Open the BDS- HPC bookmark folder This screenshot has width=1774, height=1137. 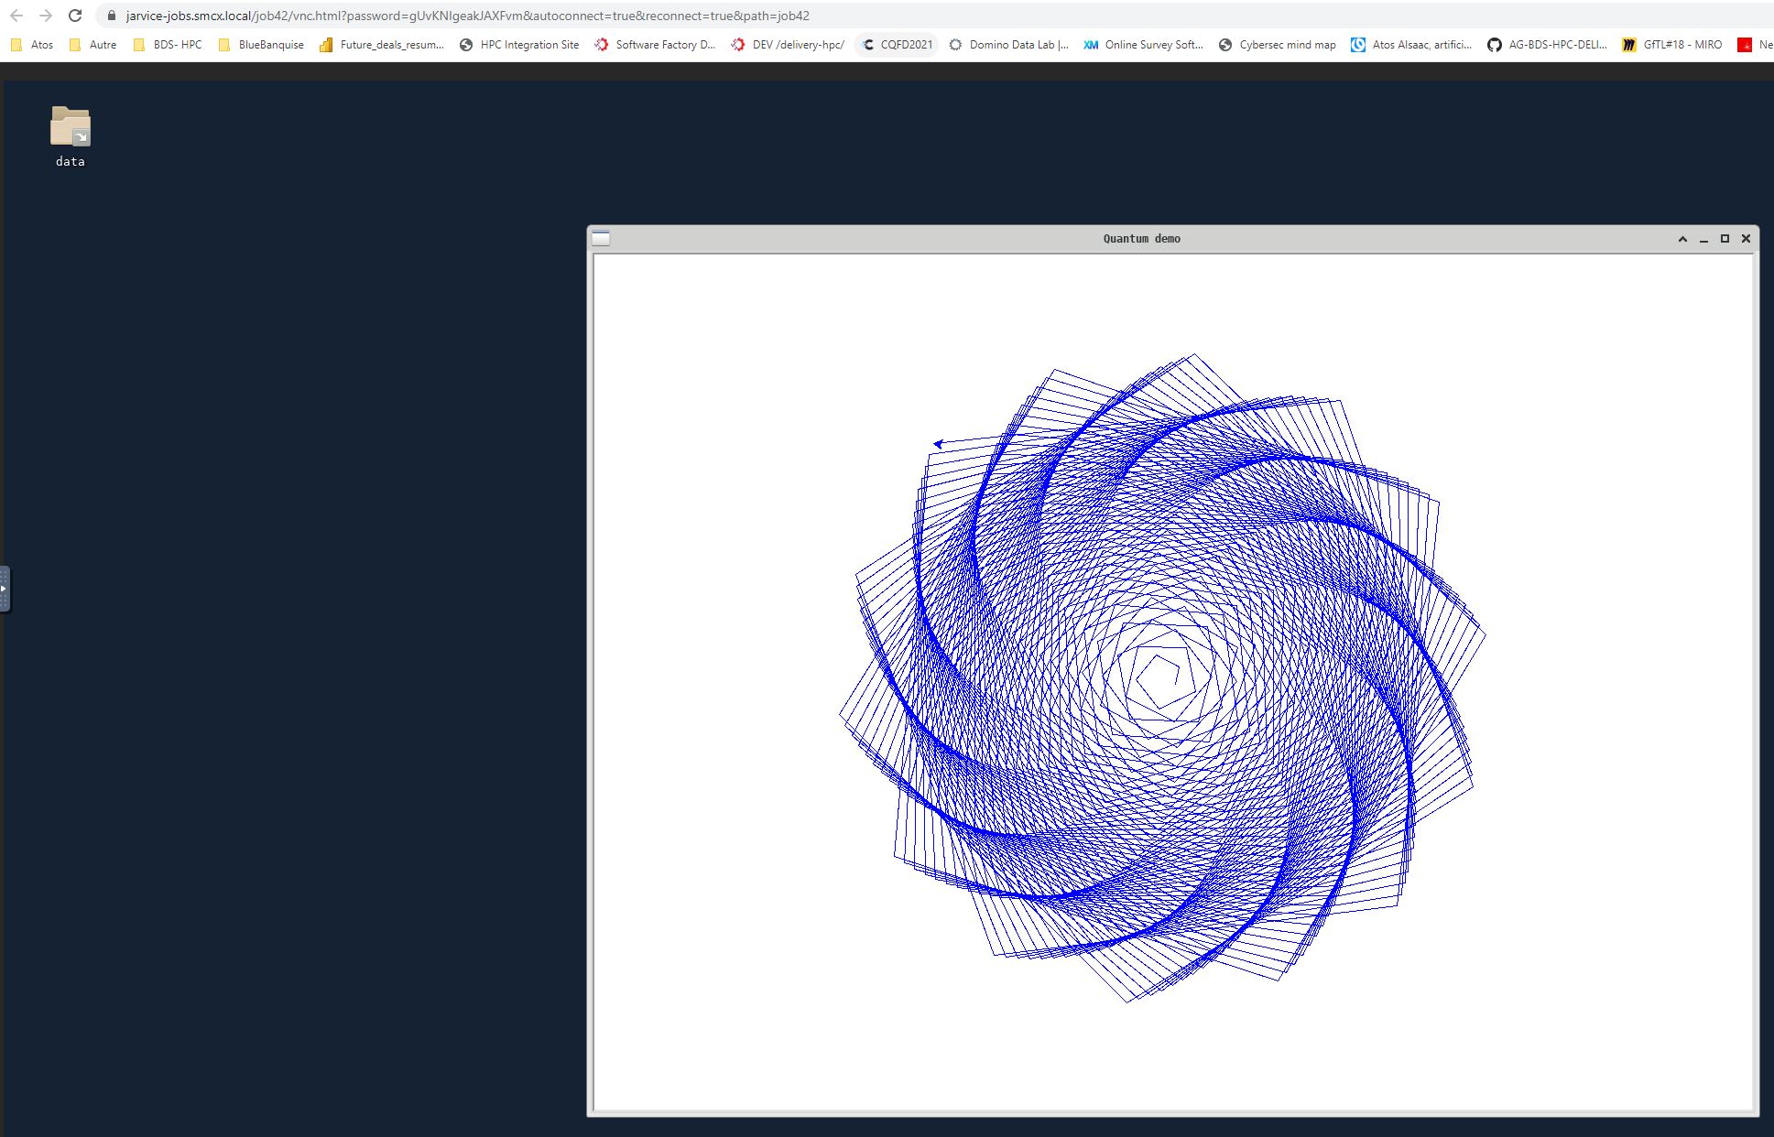point(168,44)
